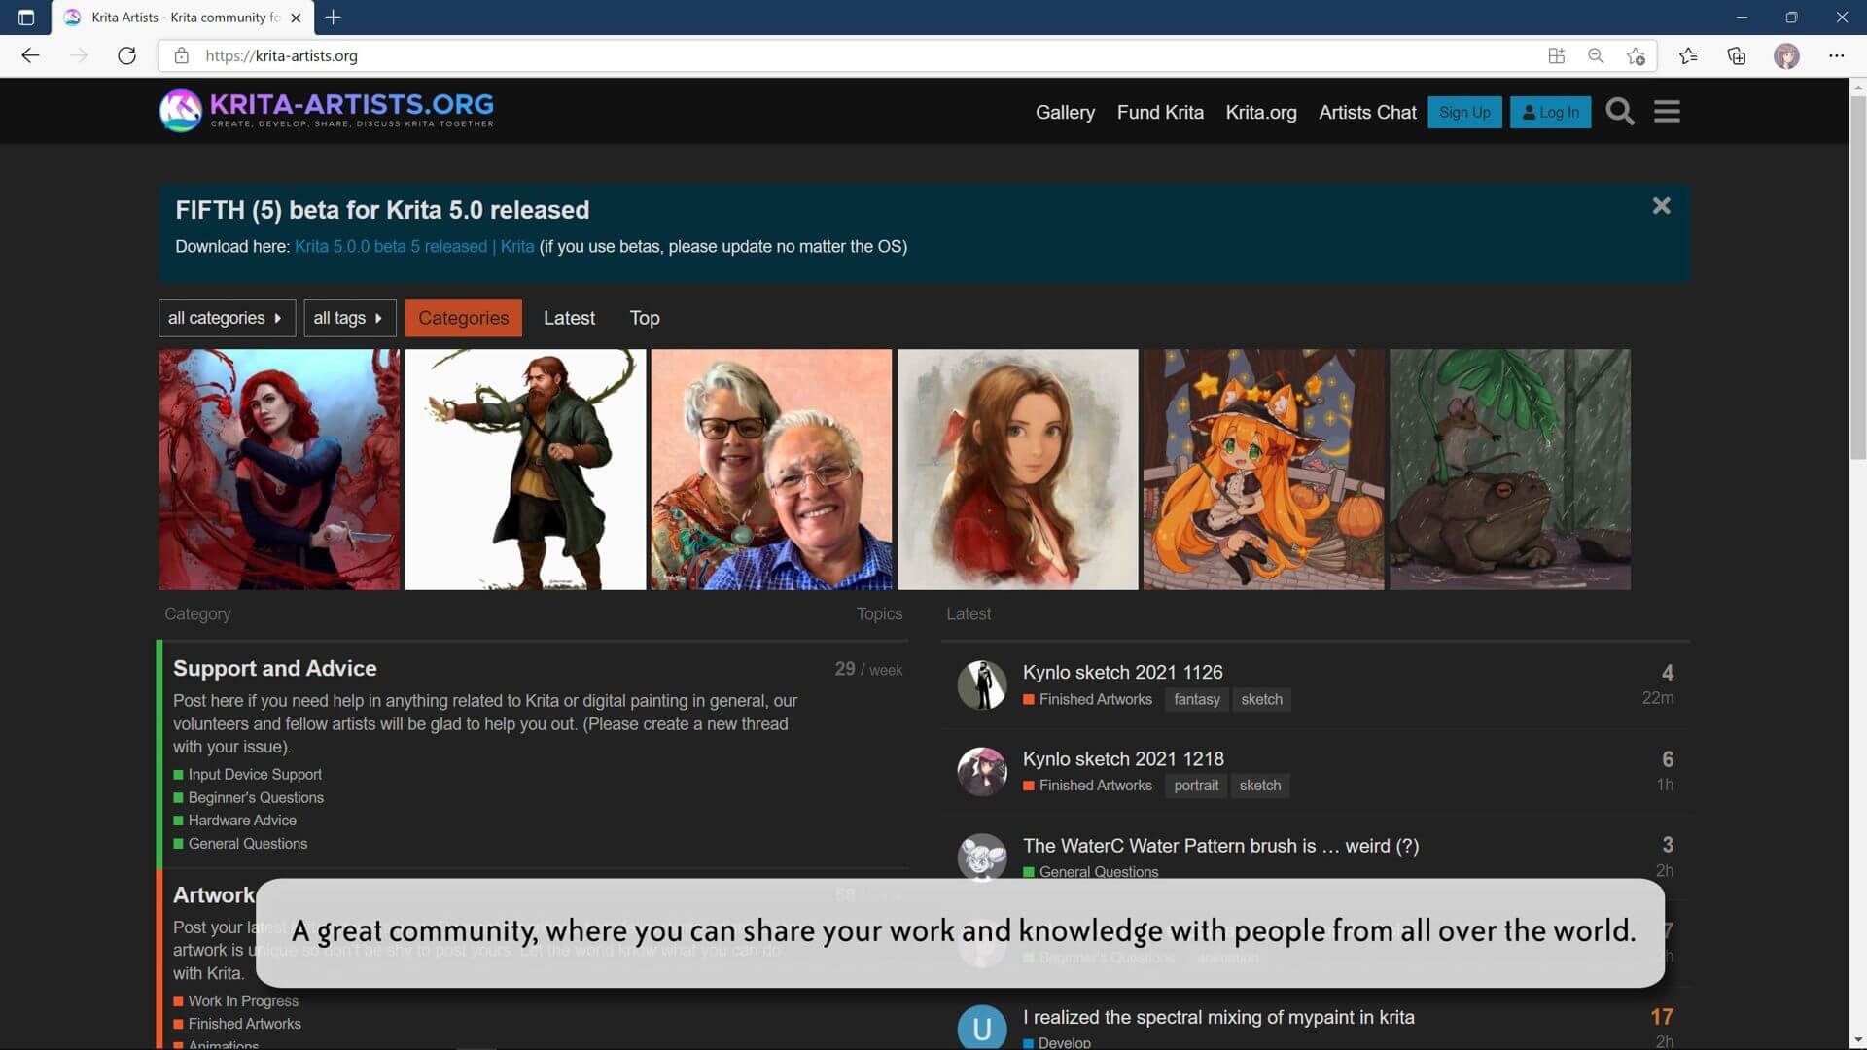Close the Krita Artists browser tab
1867x1050 pixels.
296,17
